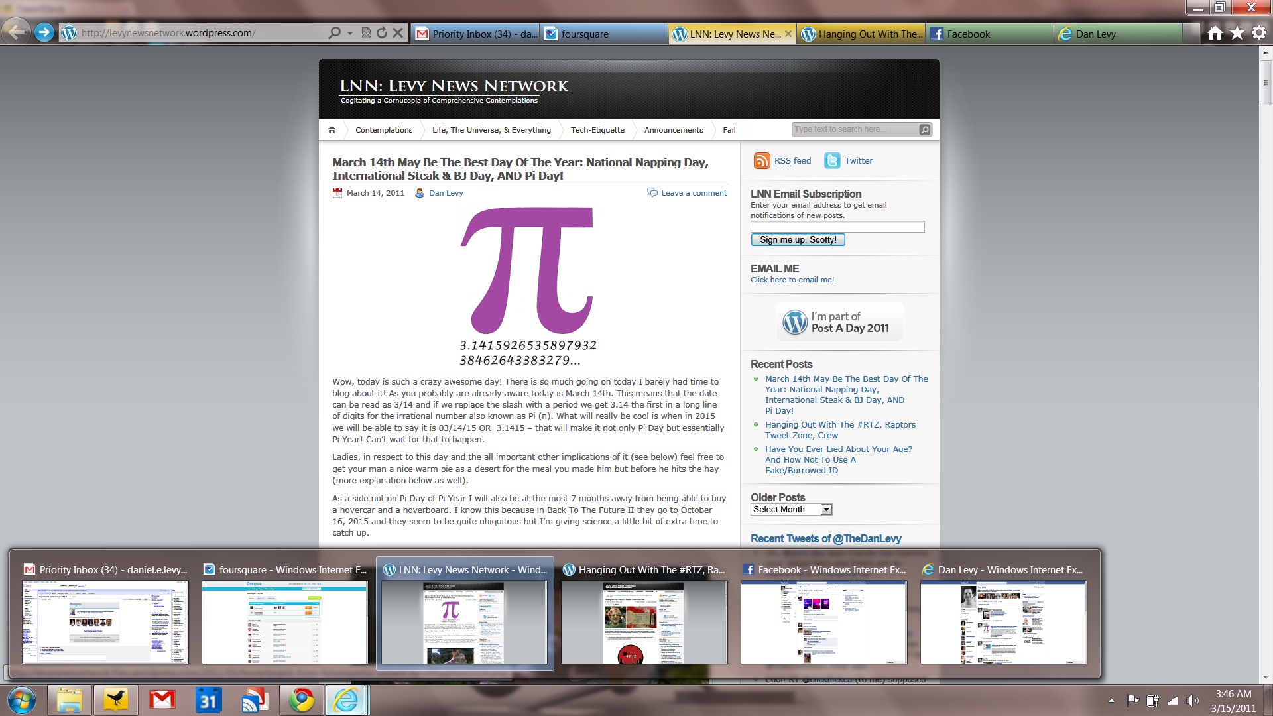1273x716 pixels.
Task: Click the RSS feed orange icon
Action: 762,161
